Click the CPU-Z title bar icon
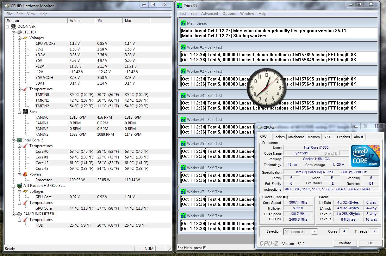The height and width of the screenshot is (256, 386). click(260, 128)
